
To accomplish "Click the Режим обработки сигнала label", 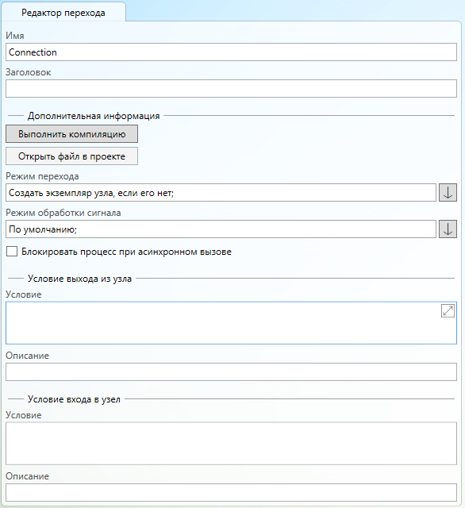I will pos(63,213).
